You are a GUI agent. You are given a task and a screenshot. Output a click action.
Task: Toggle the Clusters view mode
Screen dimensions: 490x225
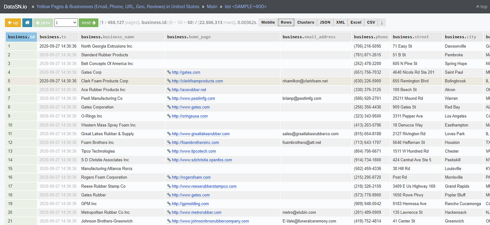pyautogui.click(x=305, y=22)
